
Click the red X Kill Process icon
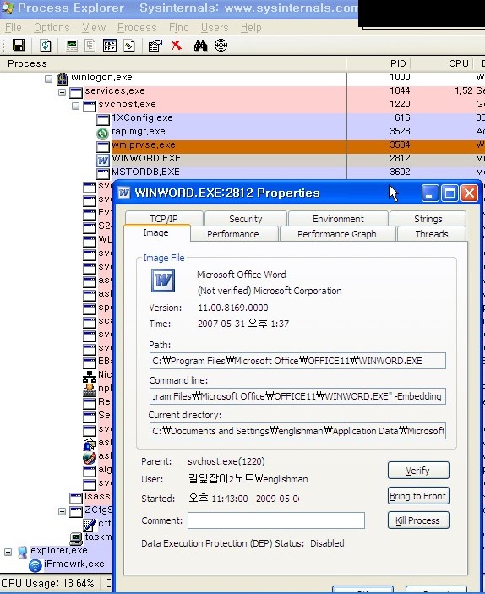177,46
